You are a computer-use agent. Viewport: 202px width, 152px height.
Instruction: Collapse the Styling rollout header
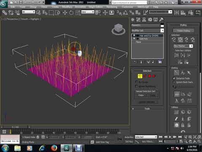(183, 25)
